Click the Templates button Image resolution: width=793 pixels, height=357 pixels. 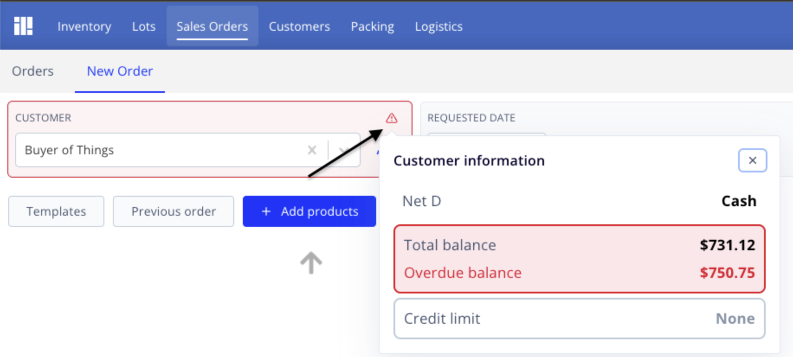(56, 211)
